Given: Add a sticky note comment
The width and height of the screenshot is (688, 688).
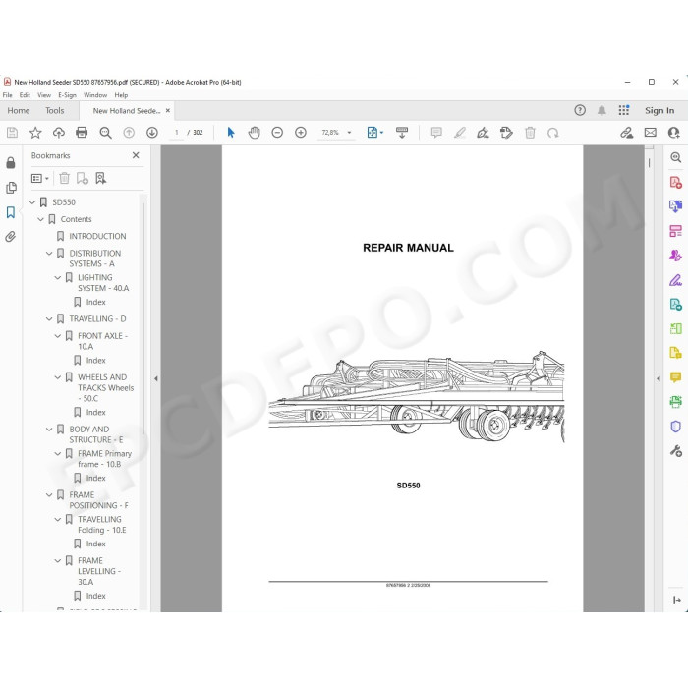Looking at the screenshot, I should point(436,133).
